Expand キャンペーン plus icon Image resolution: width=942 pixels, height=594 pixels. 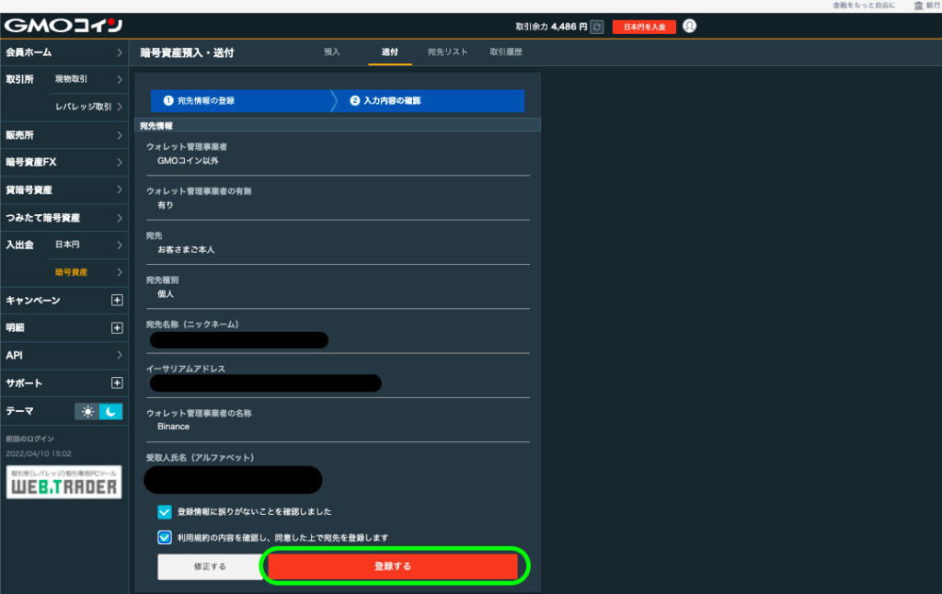(117, 301)
